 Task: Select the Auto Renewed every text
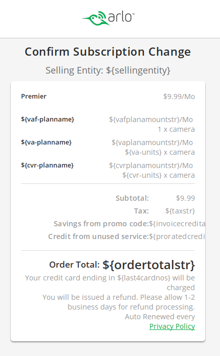pyautogui.click(x=160, y=317)
